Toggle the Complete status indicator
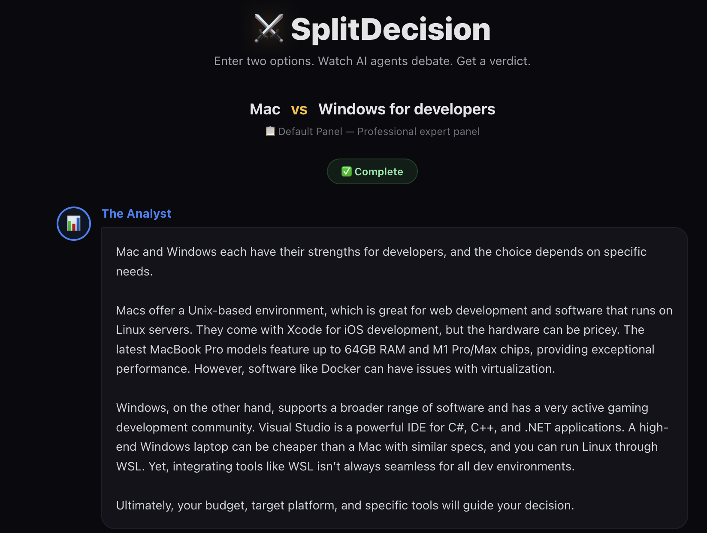Screen dimensions: 707x533 coord(372,171)
